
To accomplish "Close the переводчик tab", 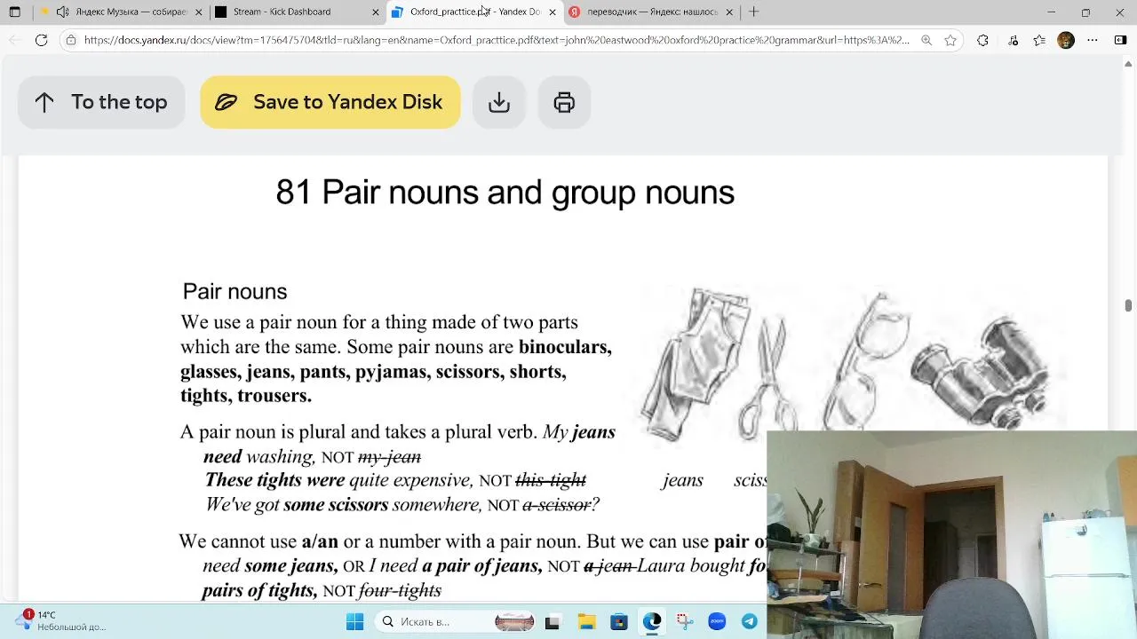I will pos(729,12).
